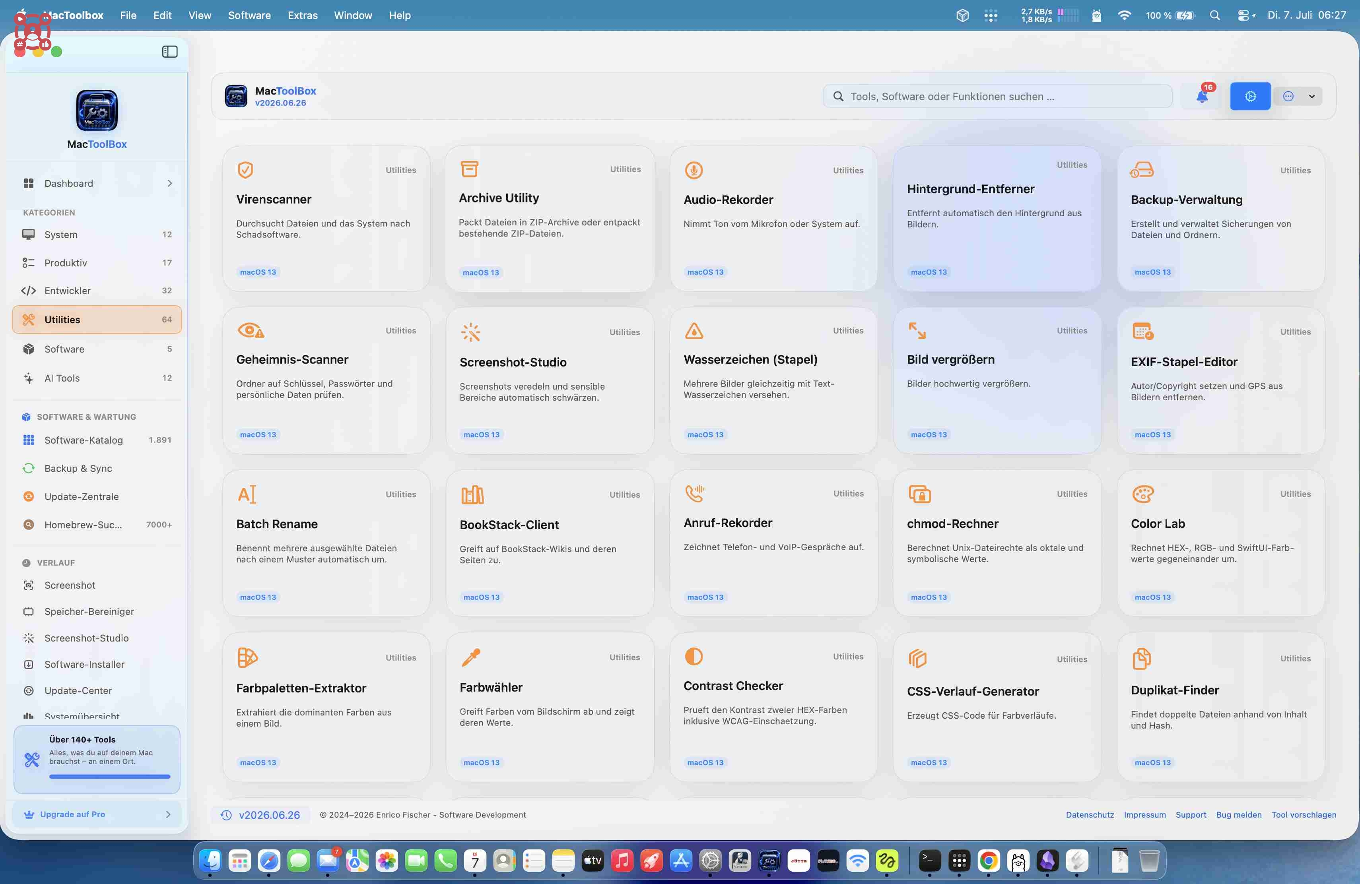Click the blue settings gear button
1360x884 pixels.
(1250, 96)
